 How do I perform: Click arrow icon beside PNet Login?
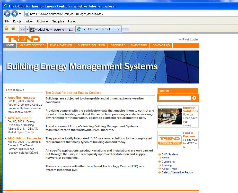click(x=180, y=39)
